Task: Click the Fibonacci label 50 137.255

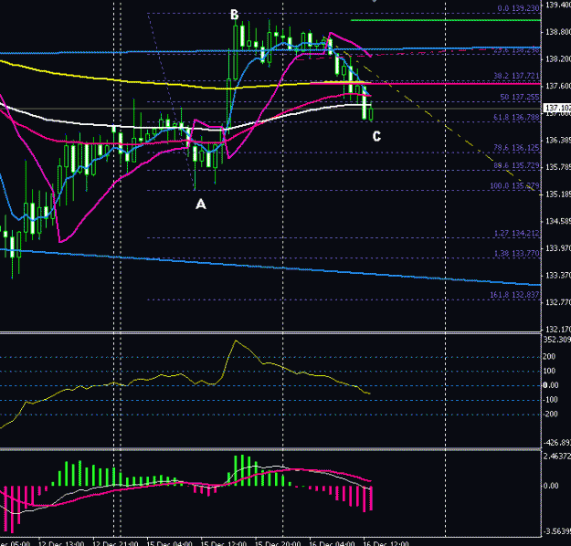Action: pos(520,97)
